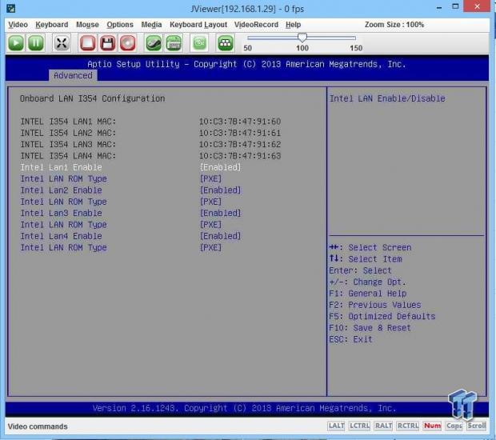Image resolution: width=496 pixels, height=440 pixels.
Task: Click the red floppy disk icon
Action: pyautogui.click(x=107, y=43)
